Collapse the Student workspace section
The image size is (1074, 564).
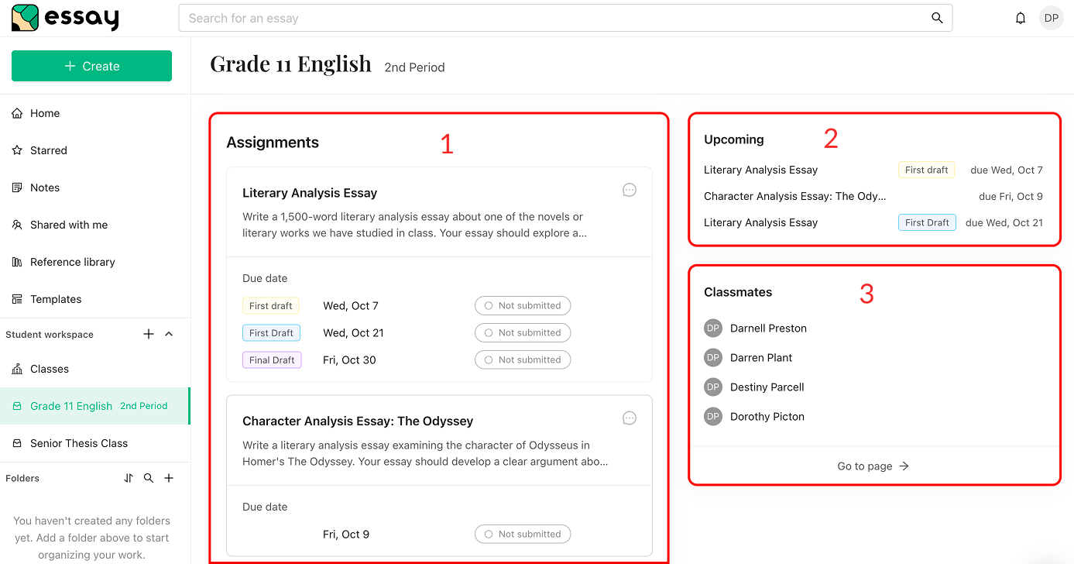coord(169,334)
